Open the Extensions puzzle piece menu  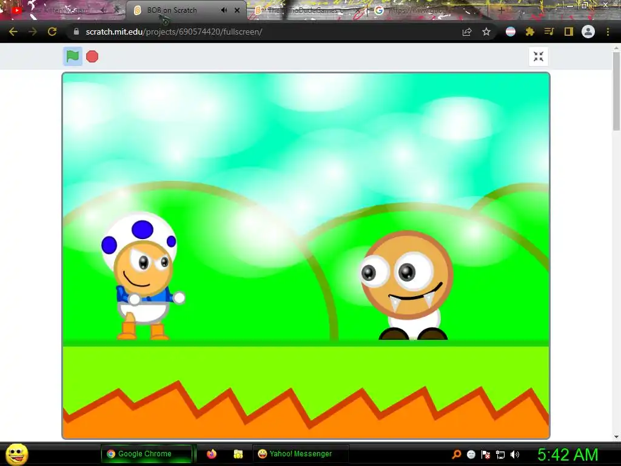tap(530, 32)
